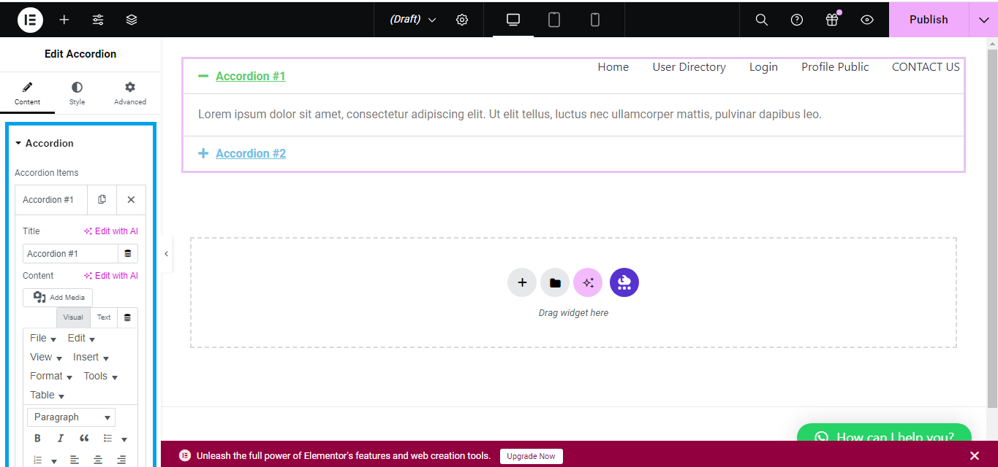Click the Accordion title input field
Screen dimensions: 998x467
click(x=70, y=254)
